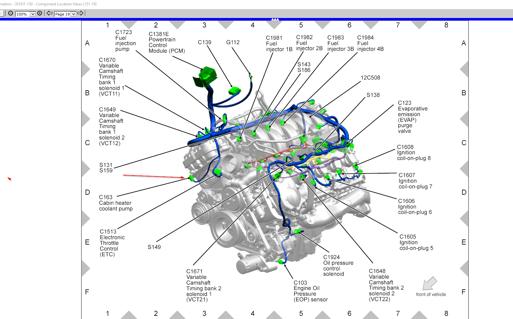Open the Page 19 selector dropdown
This screenshot has width=513, height=319.
pos(73,14)
